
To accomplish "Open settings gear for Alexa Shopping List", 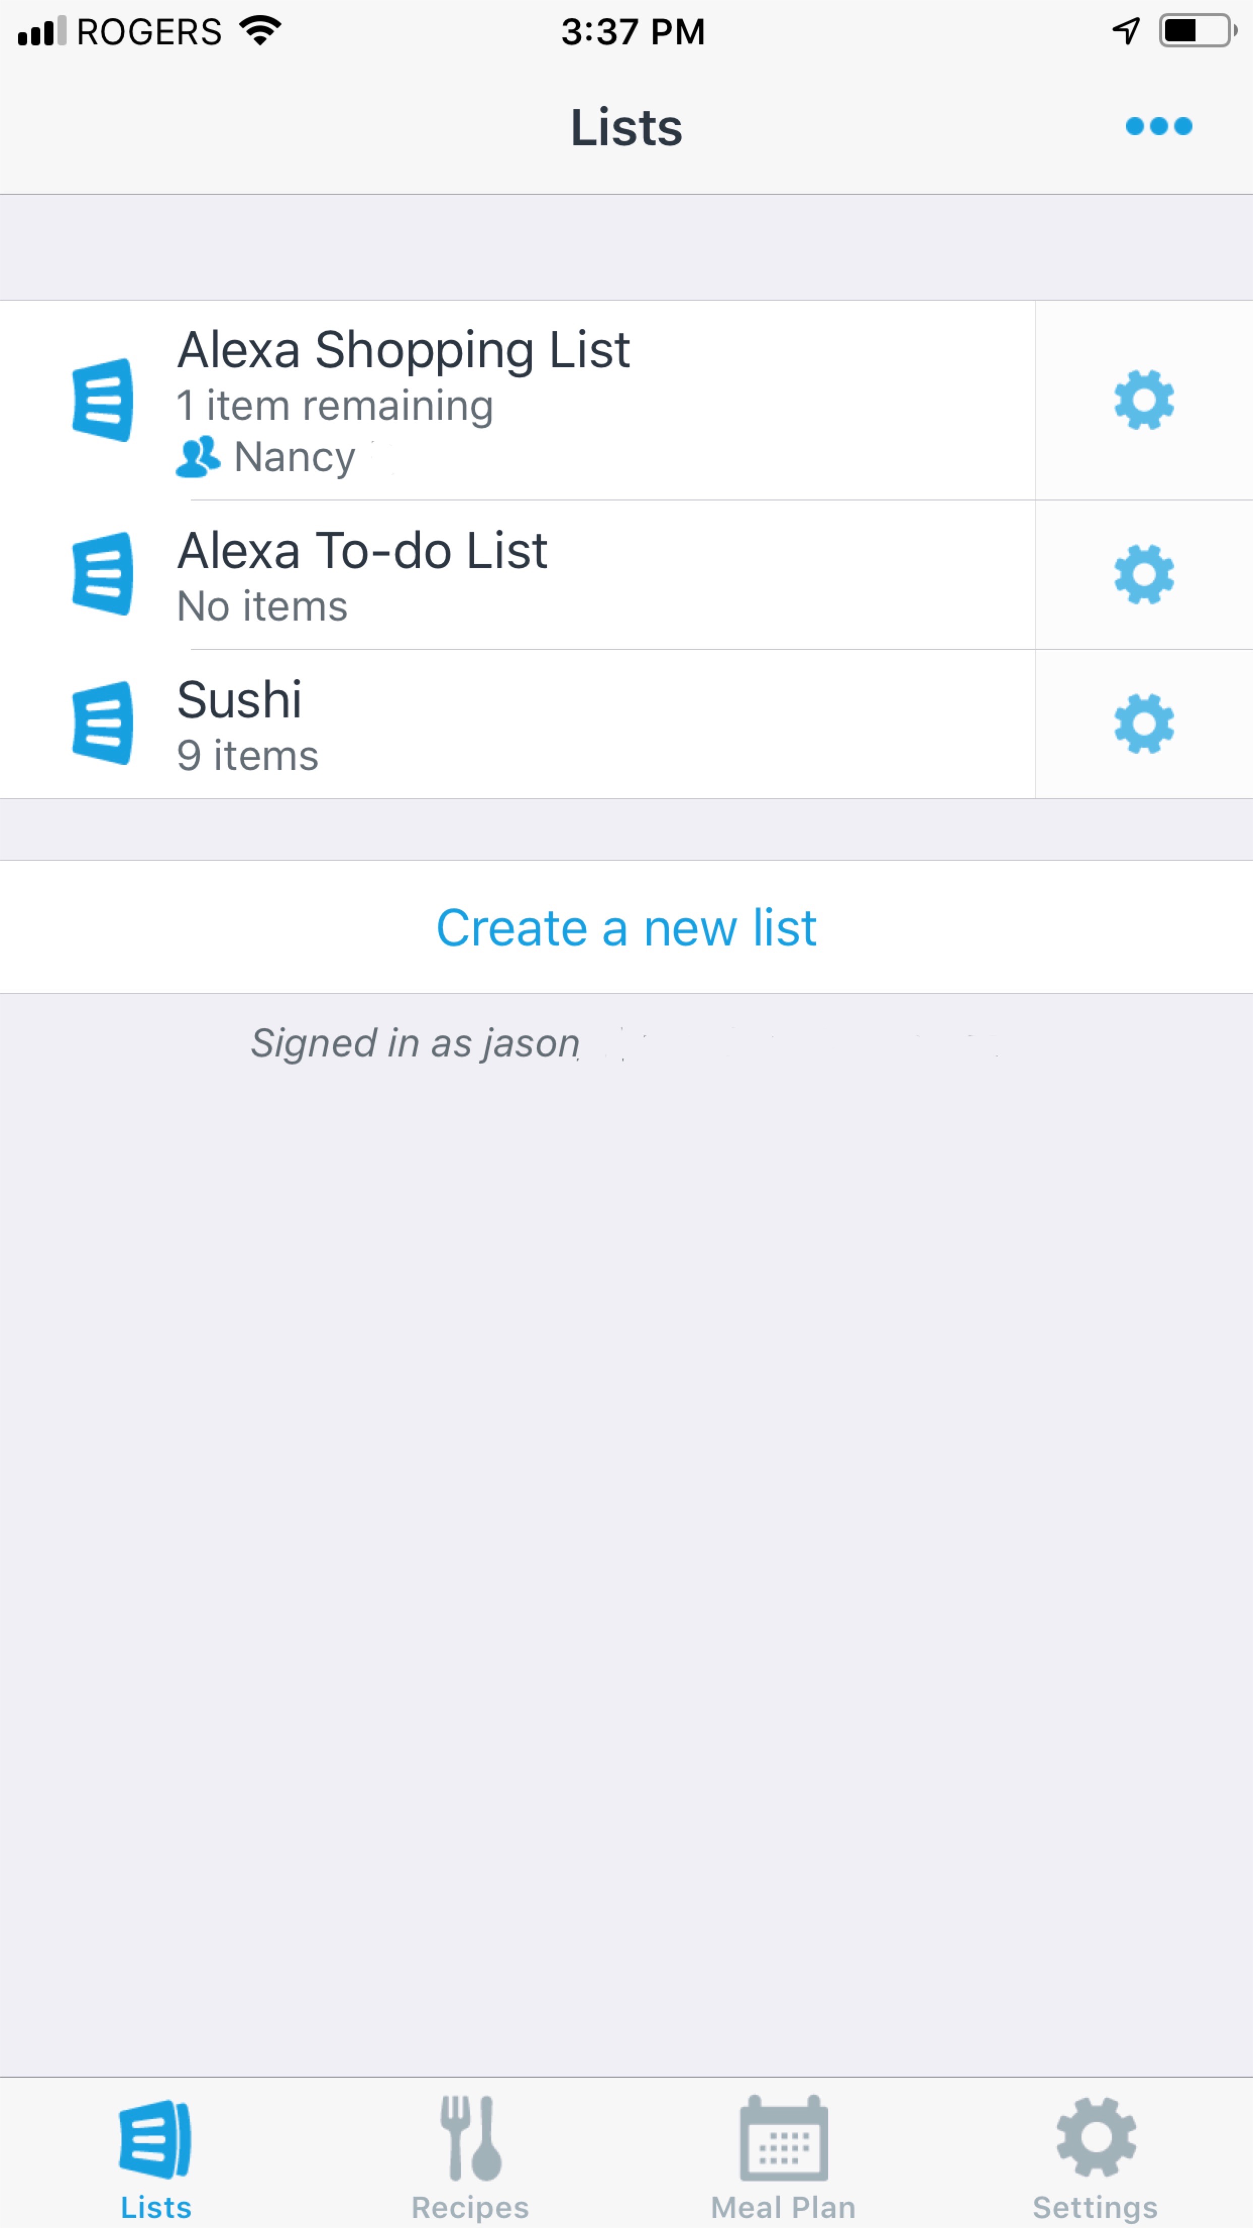I will [x=1143, y=401].
